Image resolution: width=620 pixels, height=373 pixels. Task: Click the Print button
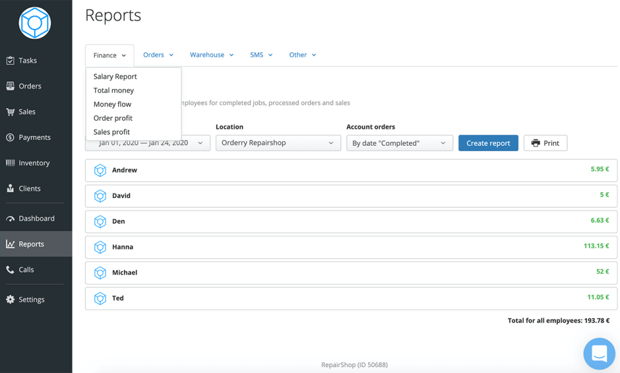pos(545,143)
